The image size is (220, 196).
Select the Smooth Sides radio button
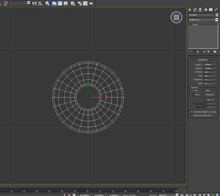[x=203, y=90]
